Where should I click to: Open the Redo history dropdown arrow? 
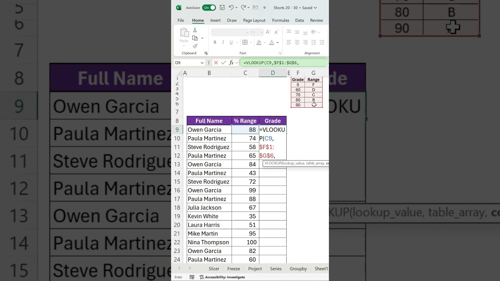point(248,7)
